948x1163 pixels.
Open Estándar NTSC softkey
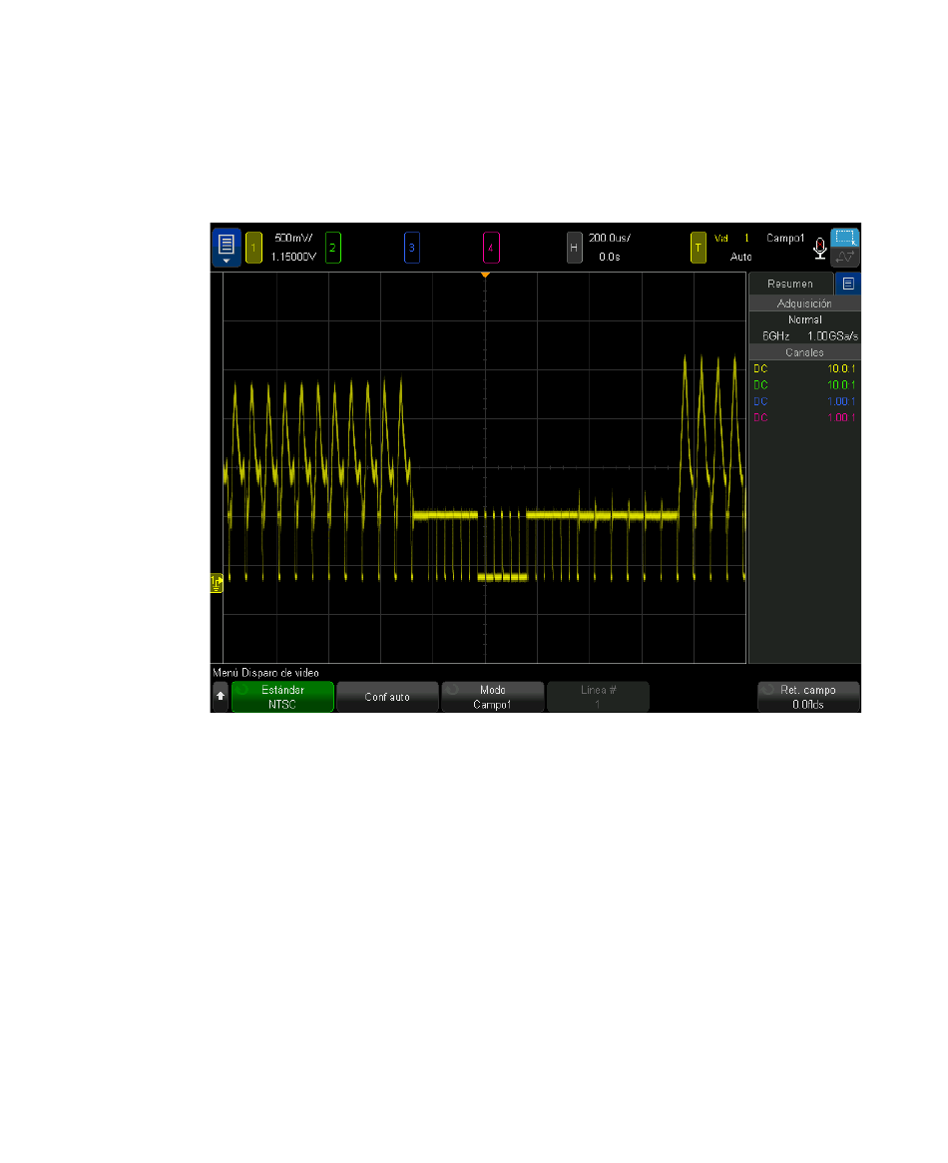(282, 697)
